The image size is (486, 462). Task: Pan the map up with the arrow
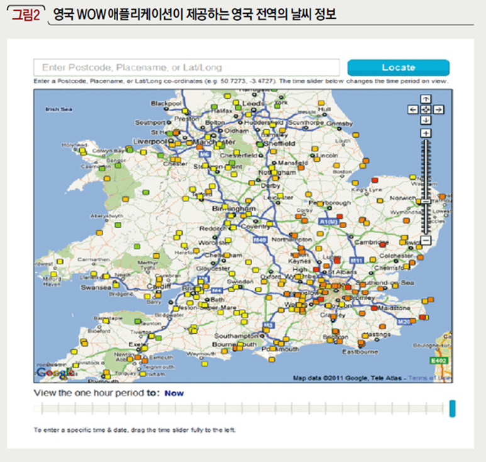pyautogui.click(x=426, y=99)
